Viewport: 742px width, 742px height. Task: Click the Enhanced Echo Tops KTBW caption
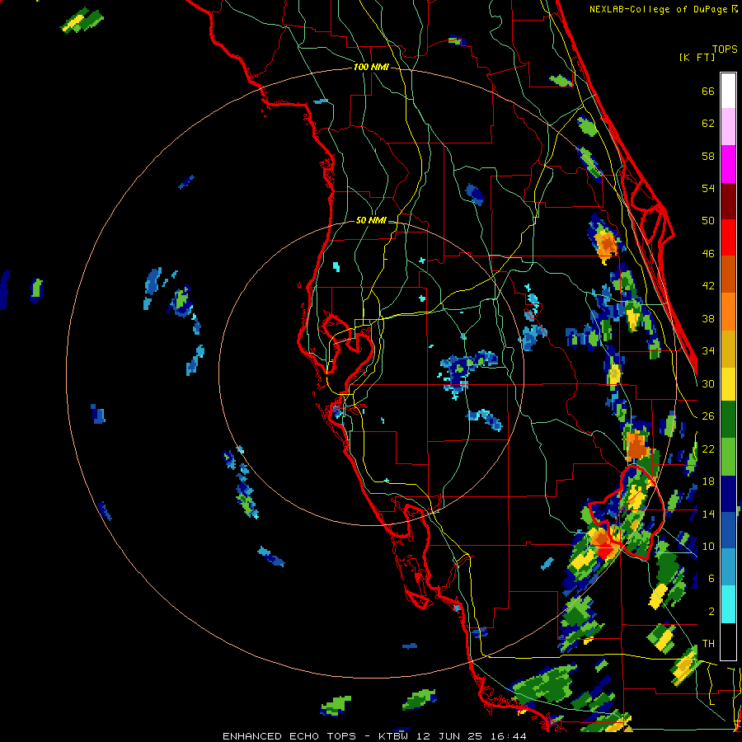tap(374, 736)
